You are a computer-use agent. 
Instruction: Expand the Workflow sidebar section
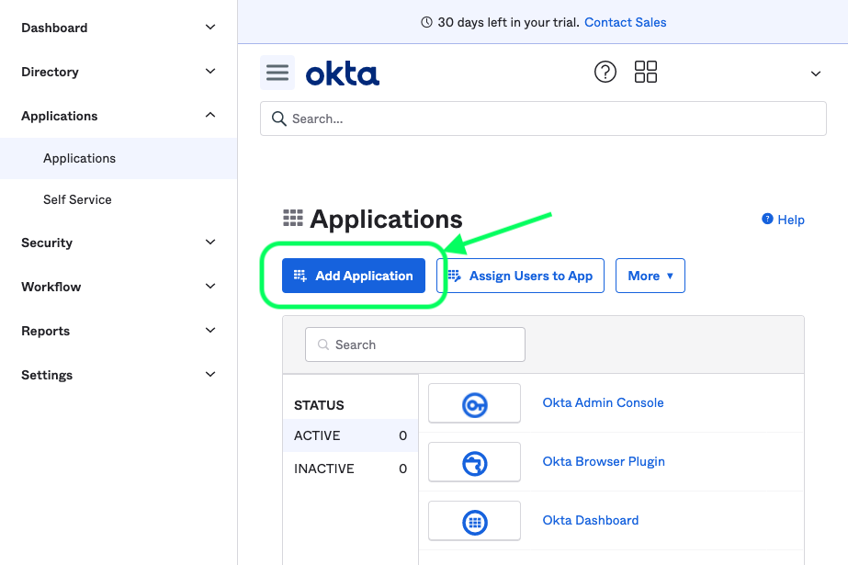[x=210, y=286]
